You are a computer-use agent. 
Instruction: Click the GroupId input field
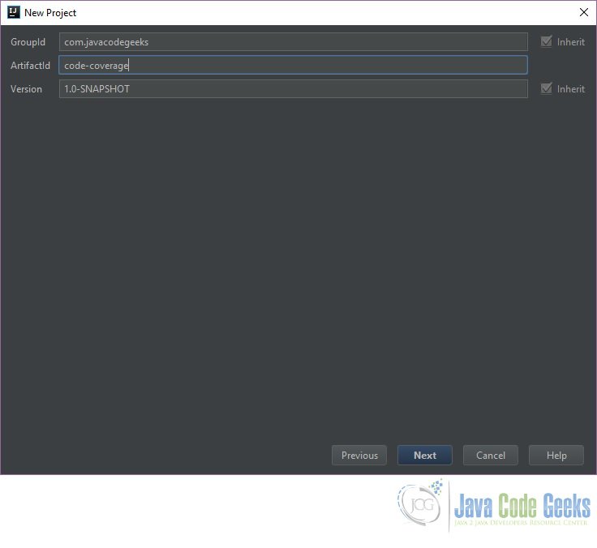(293, 42)
